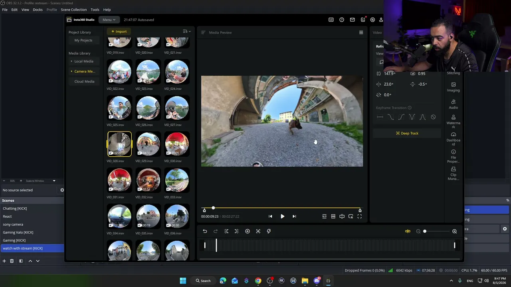
Task: Show Keyframe Transition help tooltip
Action: [410, 108]
